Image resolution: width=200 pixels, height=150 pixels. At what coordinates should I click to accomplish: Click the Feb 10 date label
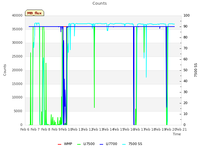[x=67, y=129]
